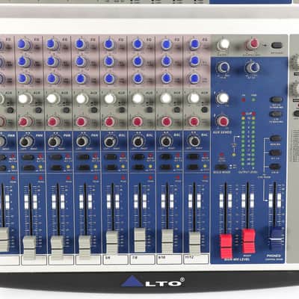Turn red AUX knob on channel 7/8
This screenshot has height=299, width=299.
click(x=138, y=121)
